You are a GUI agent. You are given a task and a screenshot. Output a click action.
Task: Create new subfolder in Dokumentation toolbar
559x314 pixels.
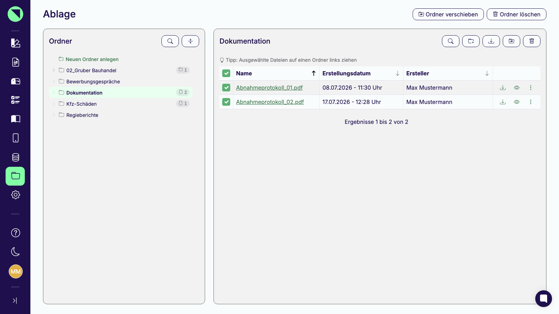(x=471, y=41)
